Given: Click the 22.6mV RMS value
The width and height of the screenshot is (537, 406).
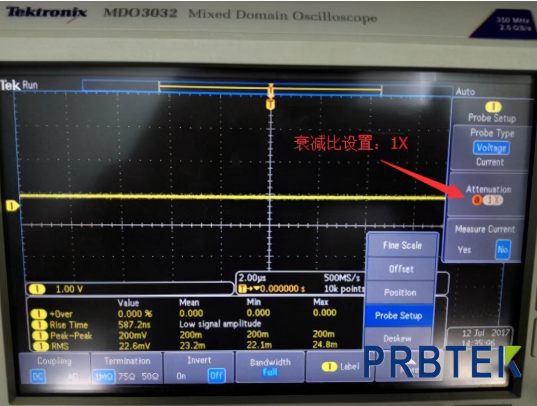Looking at the screenshot, I should point(134,346).
